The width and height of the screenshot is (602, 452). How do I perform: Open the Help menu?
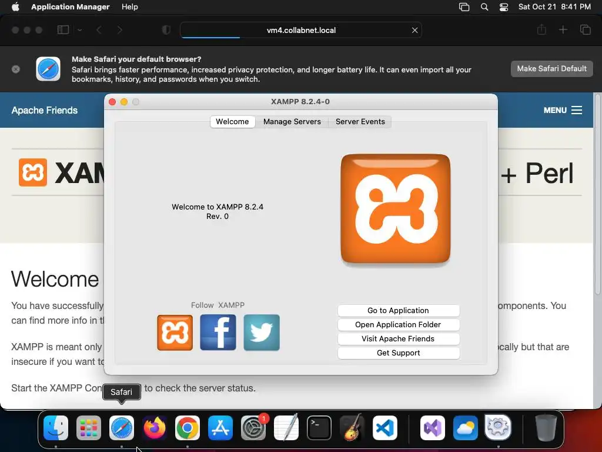coord(130,7)
